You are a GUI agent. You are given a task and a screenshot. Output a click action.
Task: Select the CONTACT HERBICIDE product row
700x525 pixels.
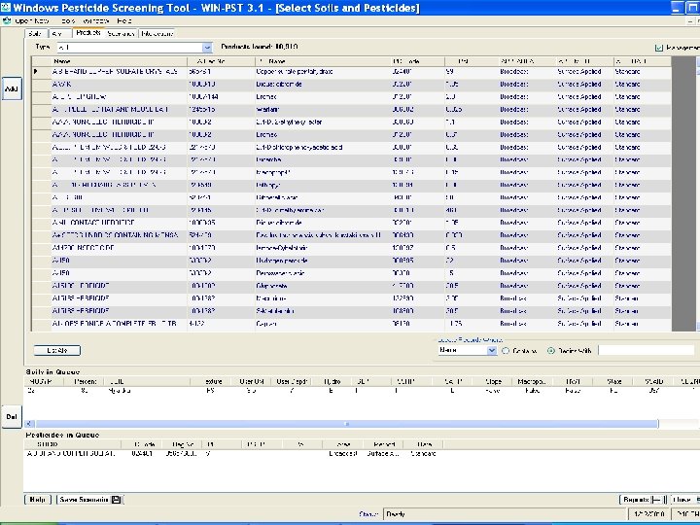point(351,223)
